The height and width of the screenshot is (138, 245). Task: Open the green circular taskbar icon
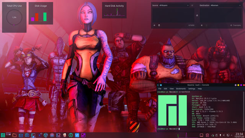click(x=71, y=135)
